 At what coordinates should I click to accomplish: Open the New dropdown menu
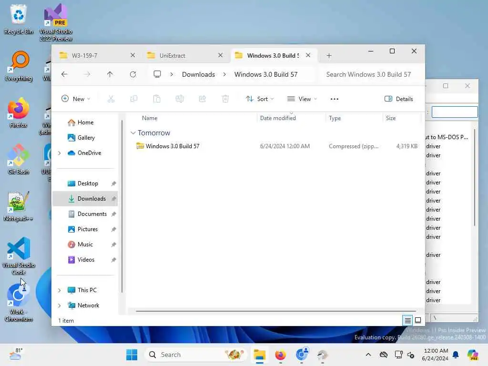pos(76,99)
